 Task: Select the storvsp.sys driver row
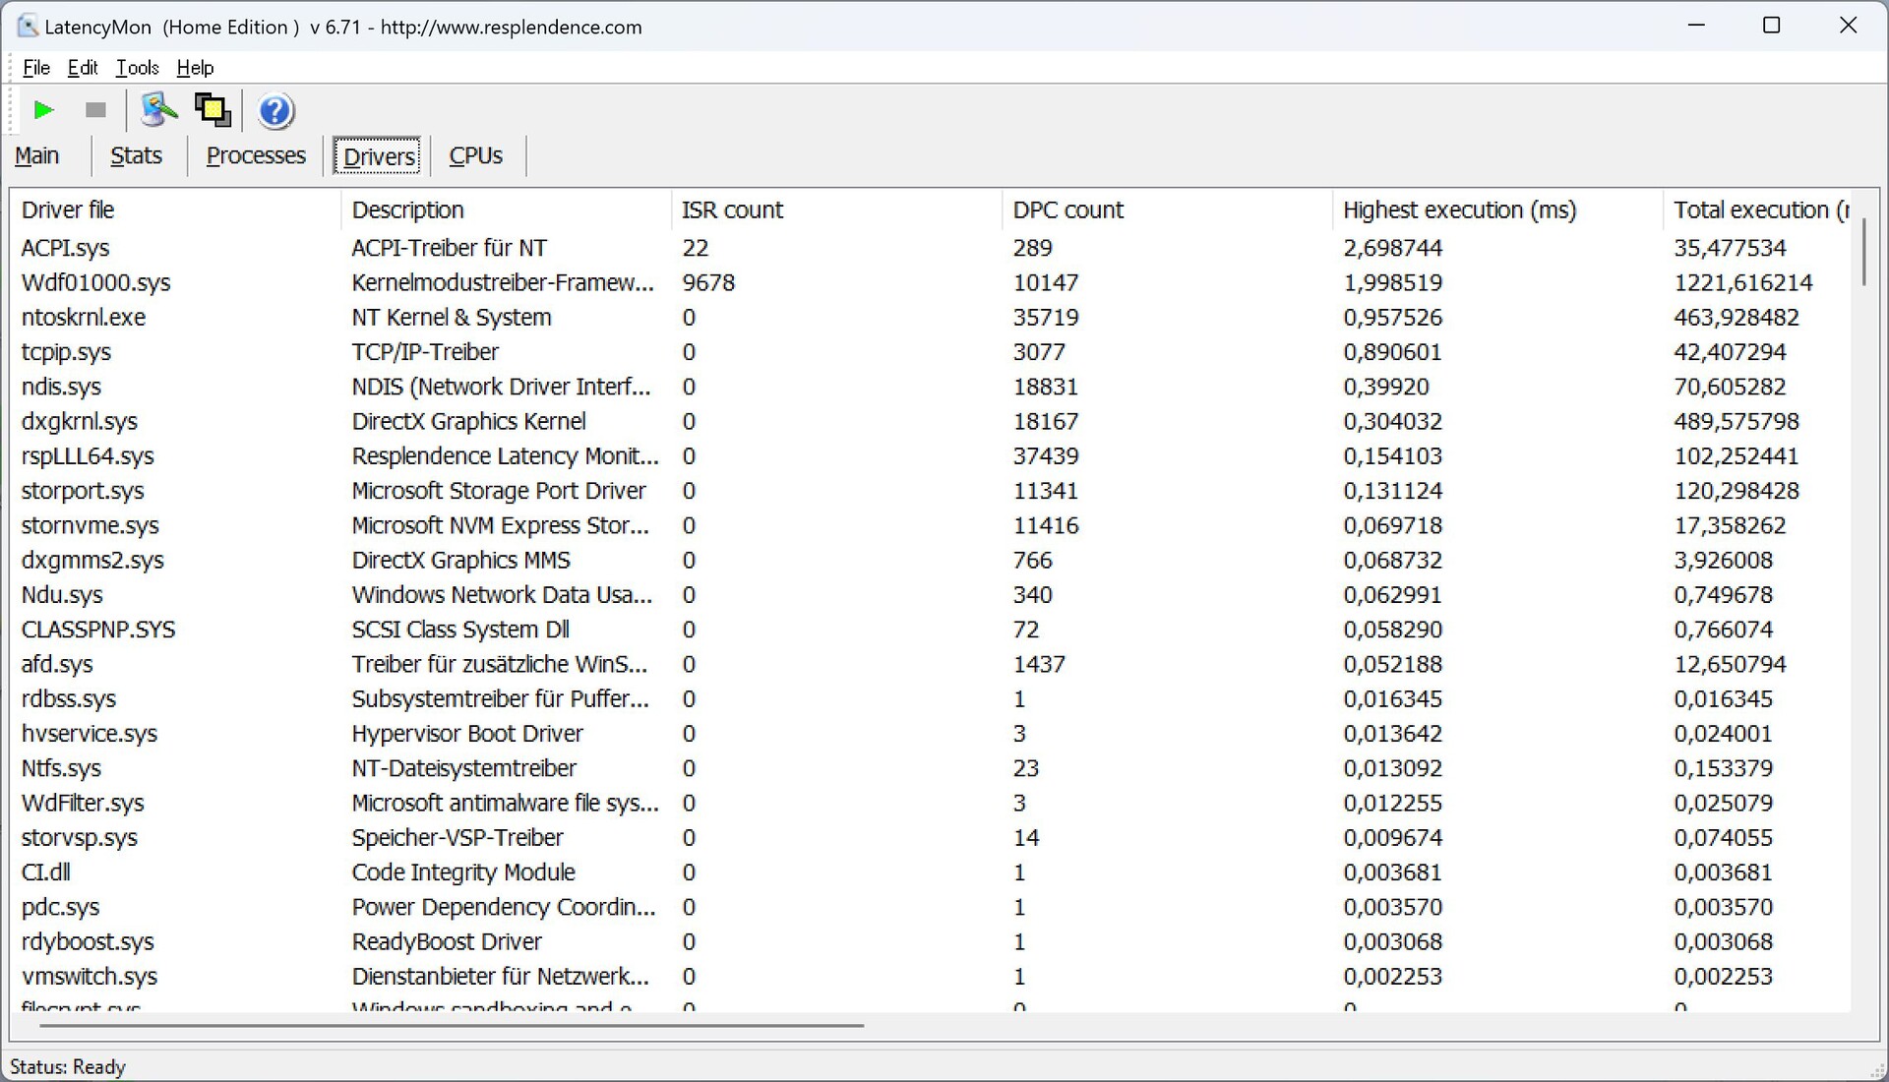[x=931, y=838]
